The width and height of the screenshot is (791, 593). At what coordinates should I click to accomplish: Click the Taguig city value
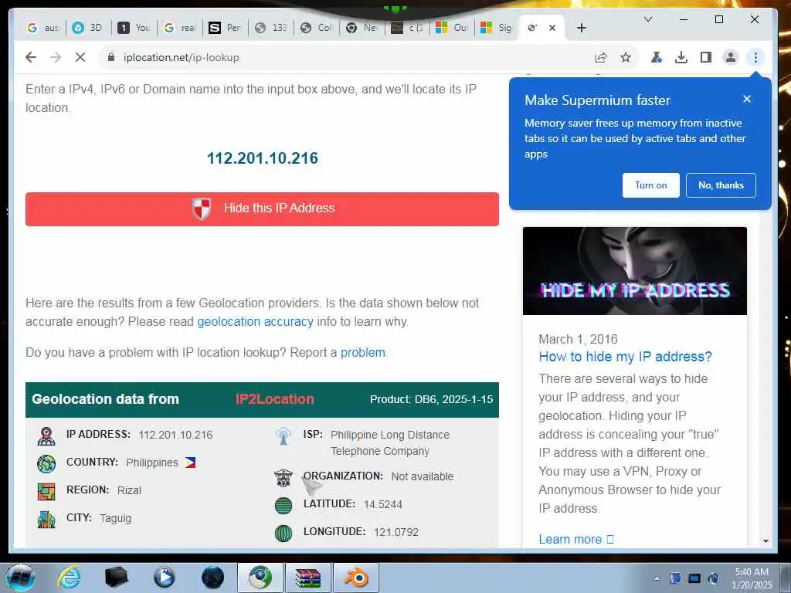tap(116, 518)
